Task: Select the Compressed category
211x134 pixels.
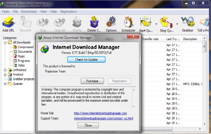Action: click(26, 47)
